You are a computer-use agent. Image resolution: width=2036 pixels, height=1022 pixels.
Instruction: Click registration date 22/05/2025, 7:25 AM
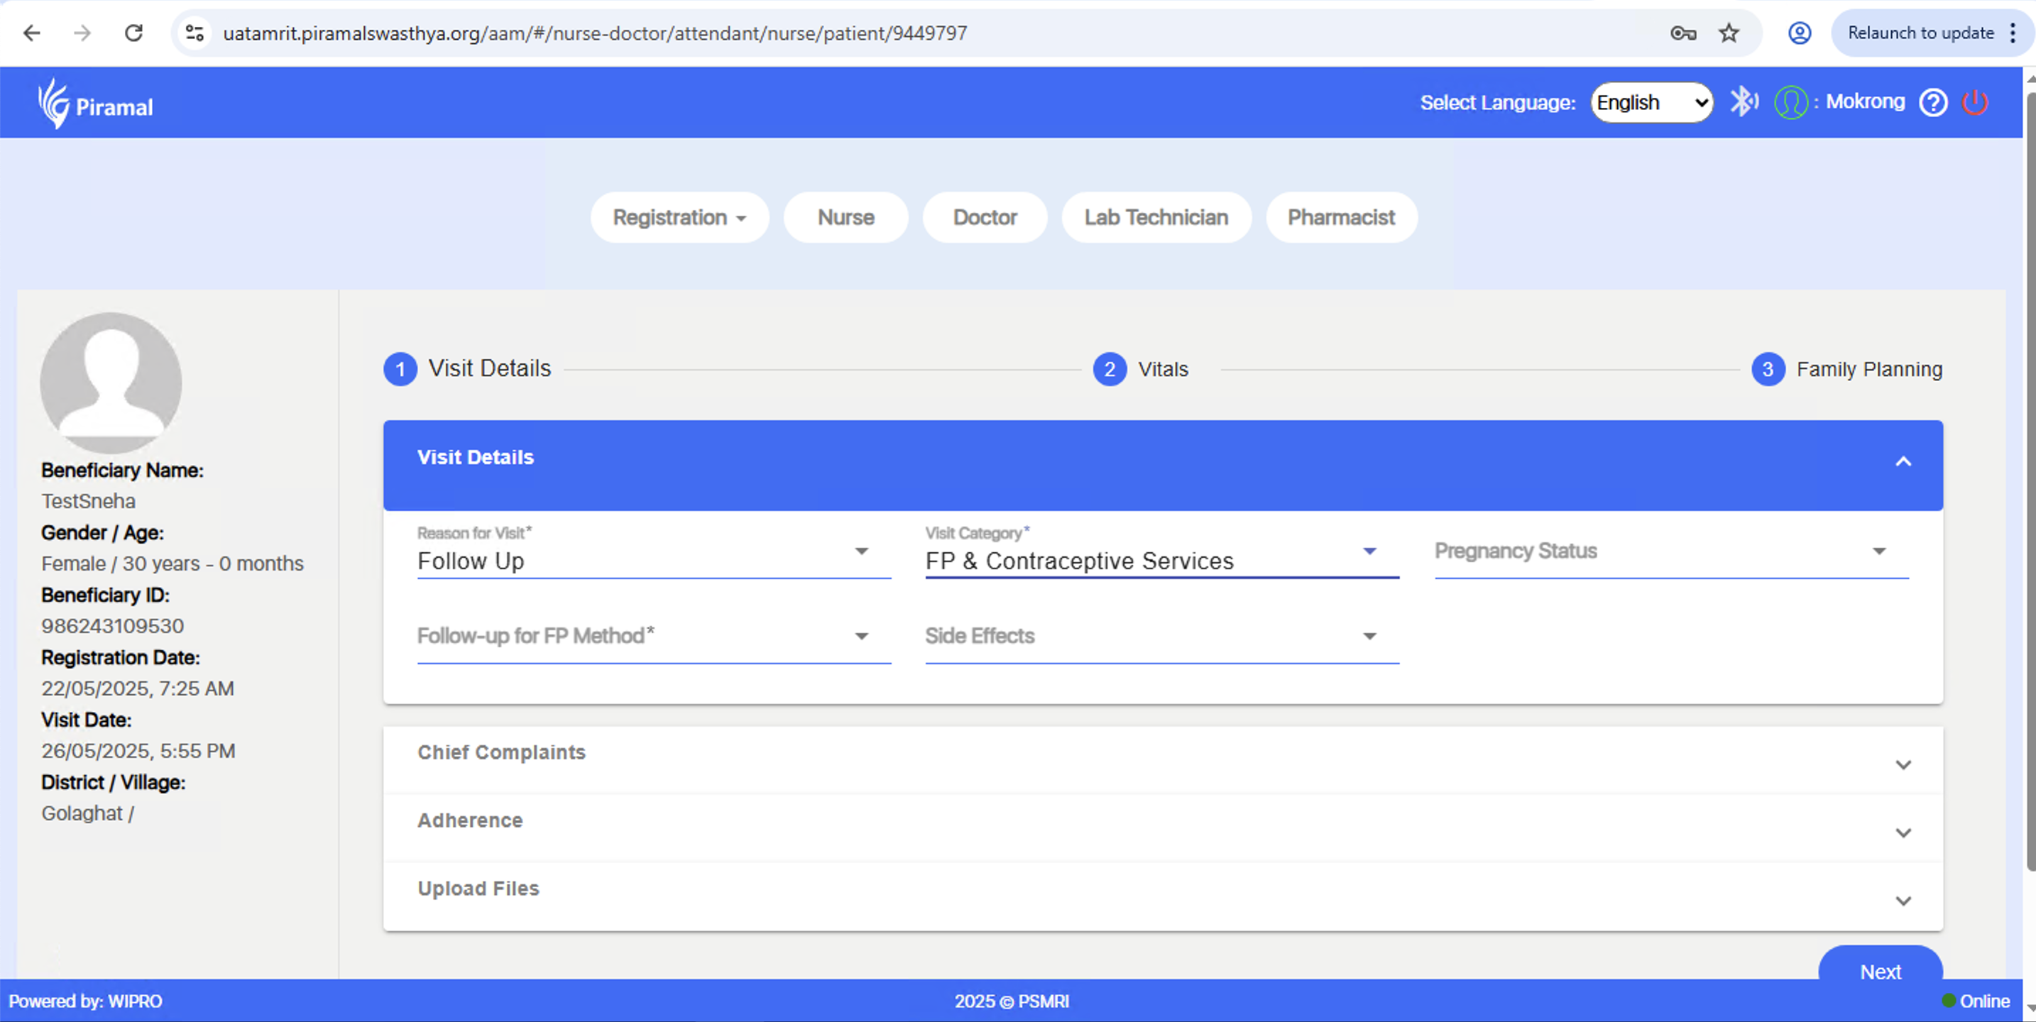point(138,688)
